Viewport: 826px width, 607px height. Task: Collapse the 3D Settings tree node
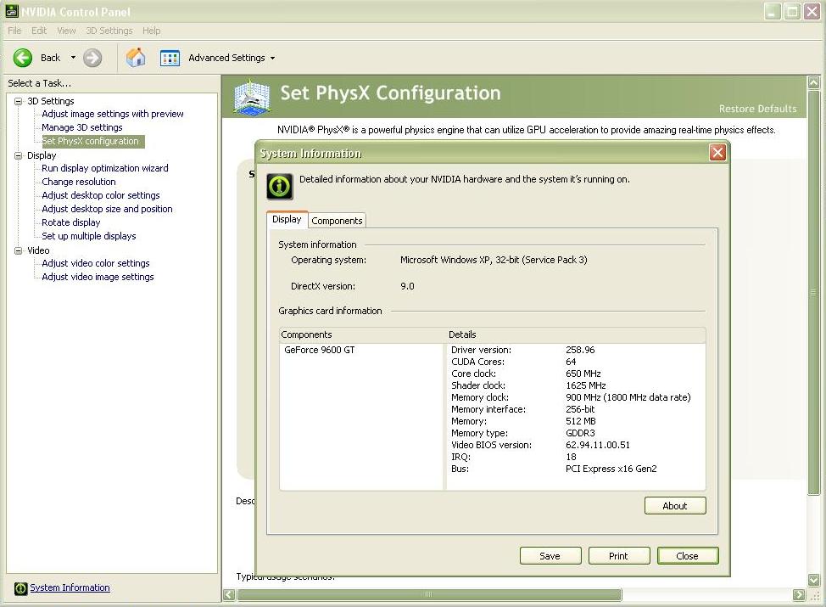[19, 101]
